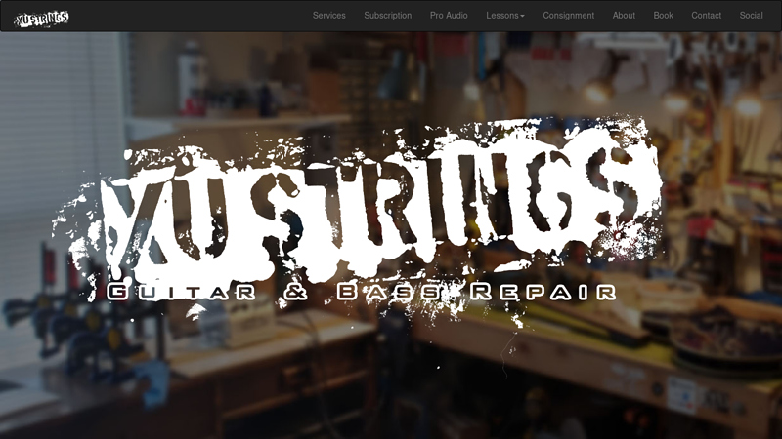Expand the Lessons dropdown menu
The image size is (782, 439).
click(505, 16)
